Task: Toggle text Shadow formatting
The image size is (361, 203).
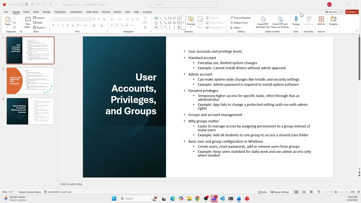Action: coord(68,25)
